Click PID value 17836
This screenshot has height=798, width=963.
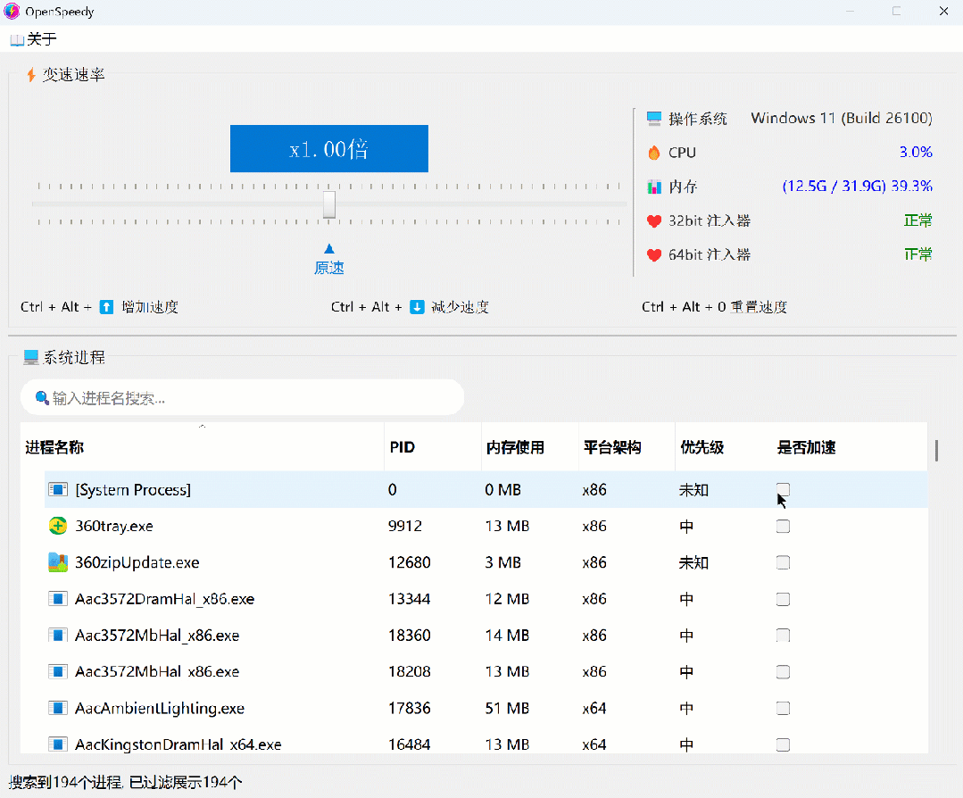410,709
